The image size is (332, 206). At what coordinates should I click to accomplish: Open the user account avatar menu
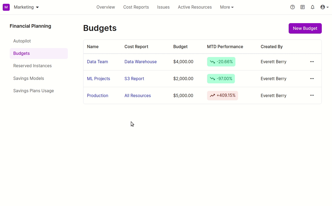[324, 7]
